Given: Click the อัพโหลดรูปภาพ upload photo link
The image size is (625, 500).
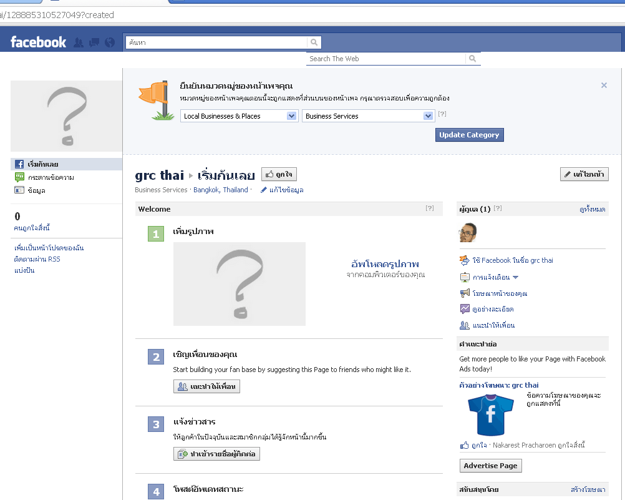Looking at the screenshot, I should coord(385,264).
